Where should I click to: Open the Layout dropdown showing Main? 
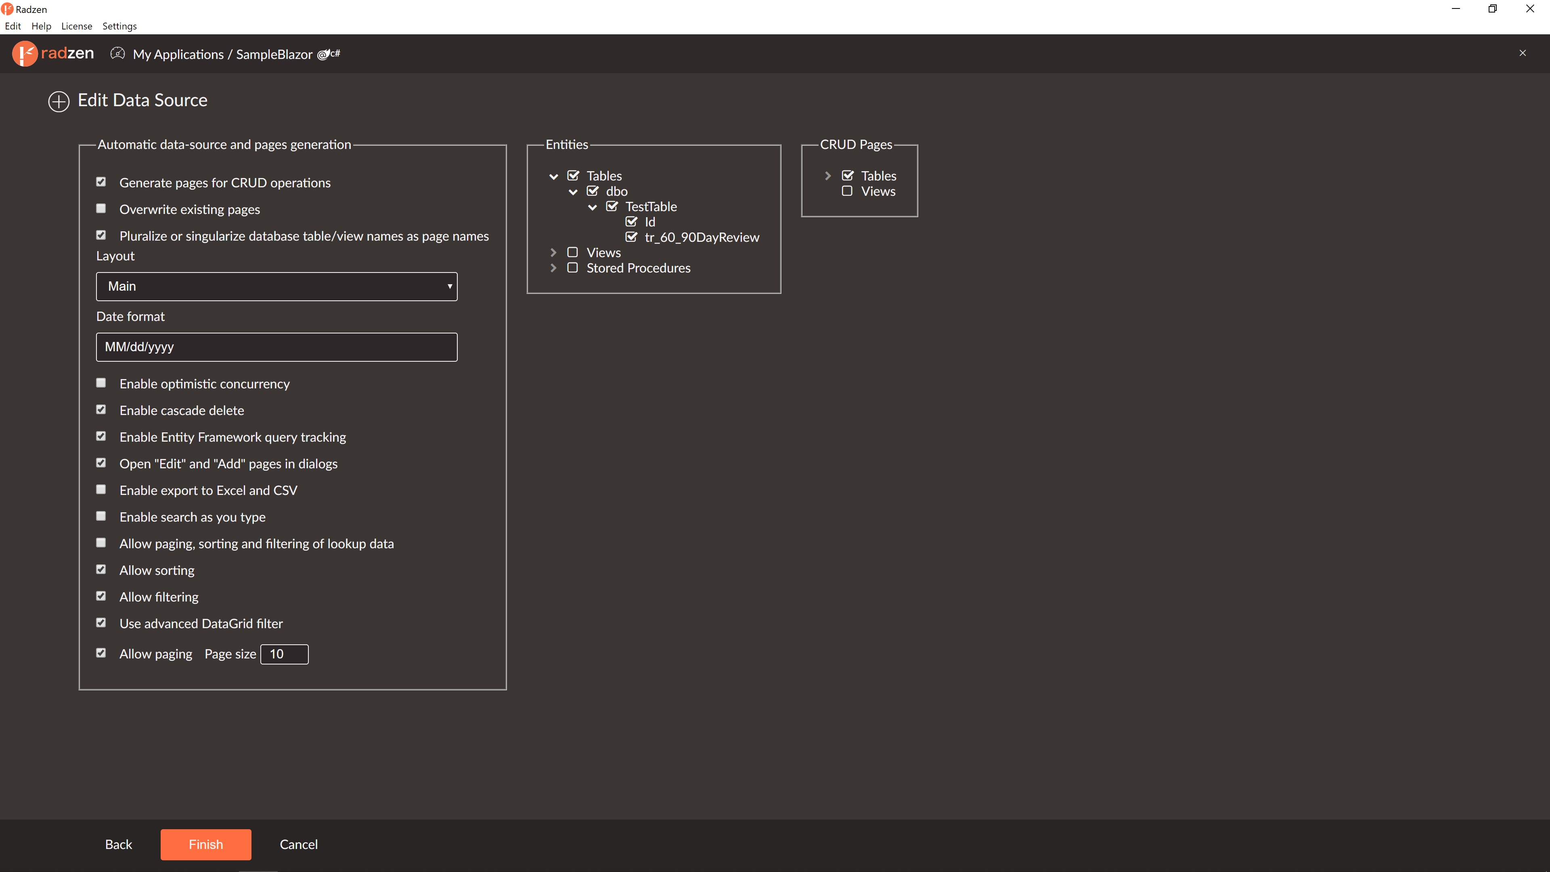(276, 287)
